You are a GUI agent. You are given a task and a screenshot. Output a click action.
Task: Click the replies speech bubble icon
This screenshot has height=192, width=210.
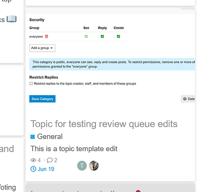click(50, 160)
